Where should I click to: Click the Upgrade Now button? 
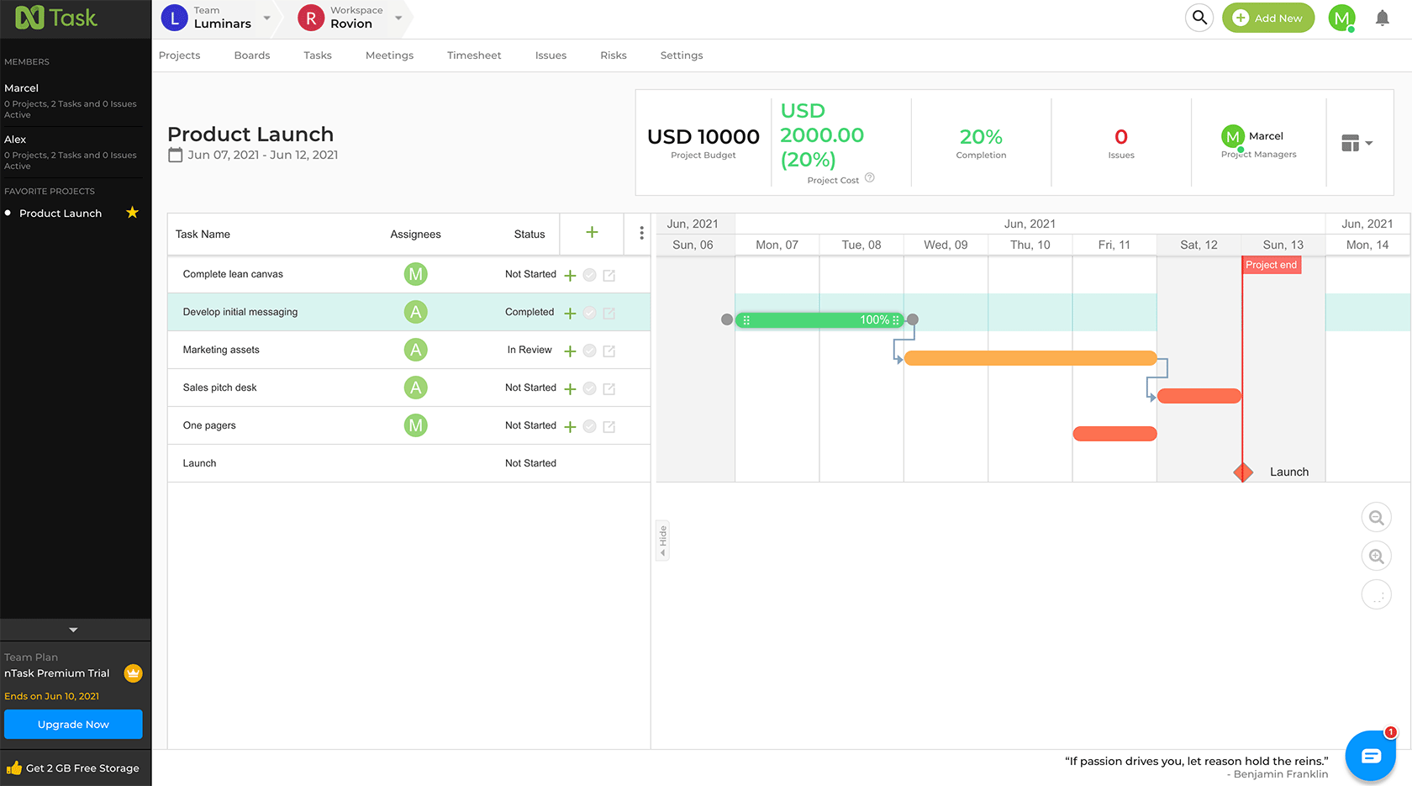tap(73, 724)
